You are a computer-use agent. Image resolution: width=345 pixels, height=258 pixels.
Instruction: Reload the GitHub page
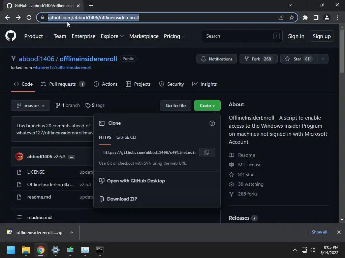pos(29,17)
